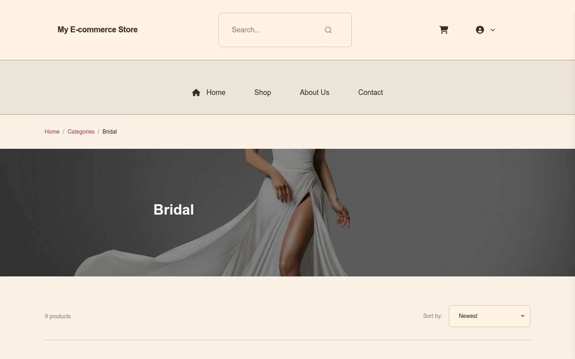Click the user account avatar icon
Image resolution: width=575 pixels, height=359 pixels.
(480, 30)
